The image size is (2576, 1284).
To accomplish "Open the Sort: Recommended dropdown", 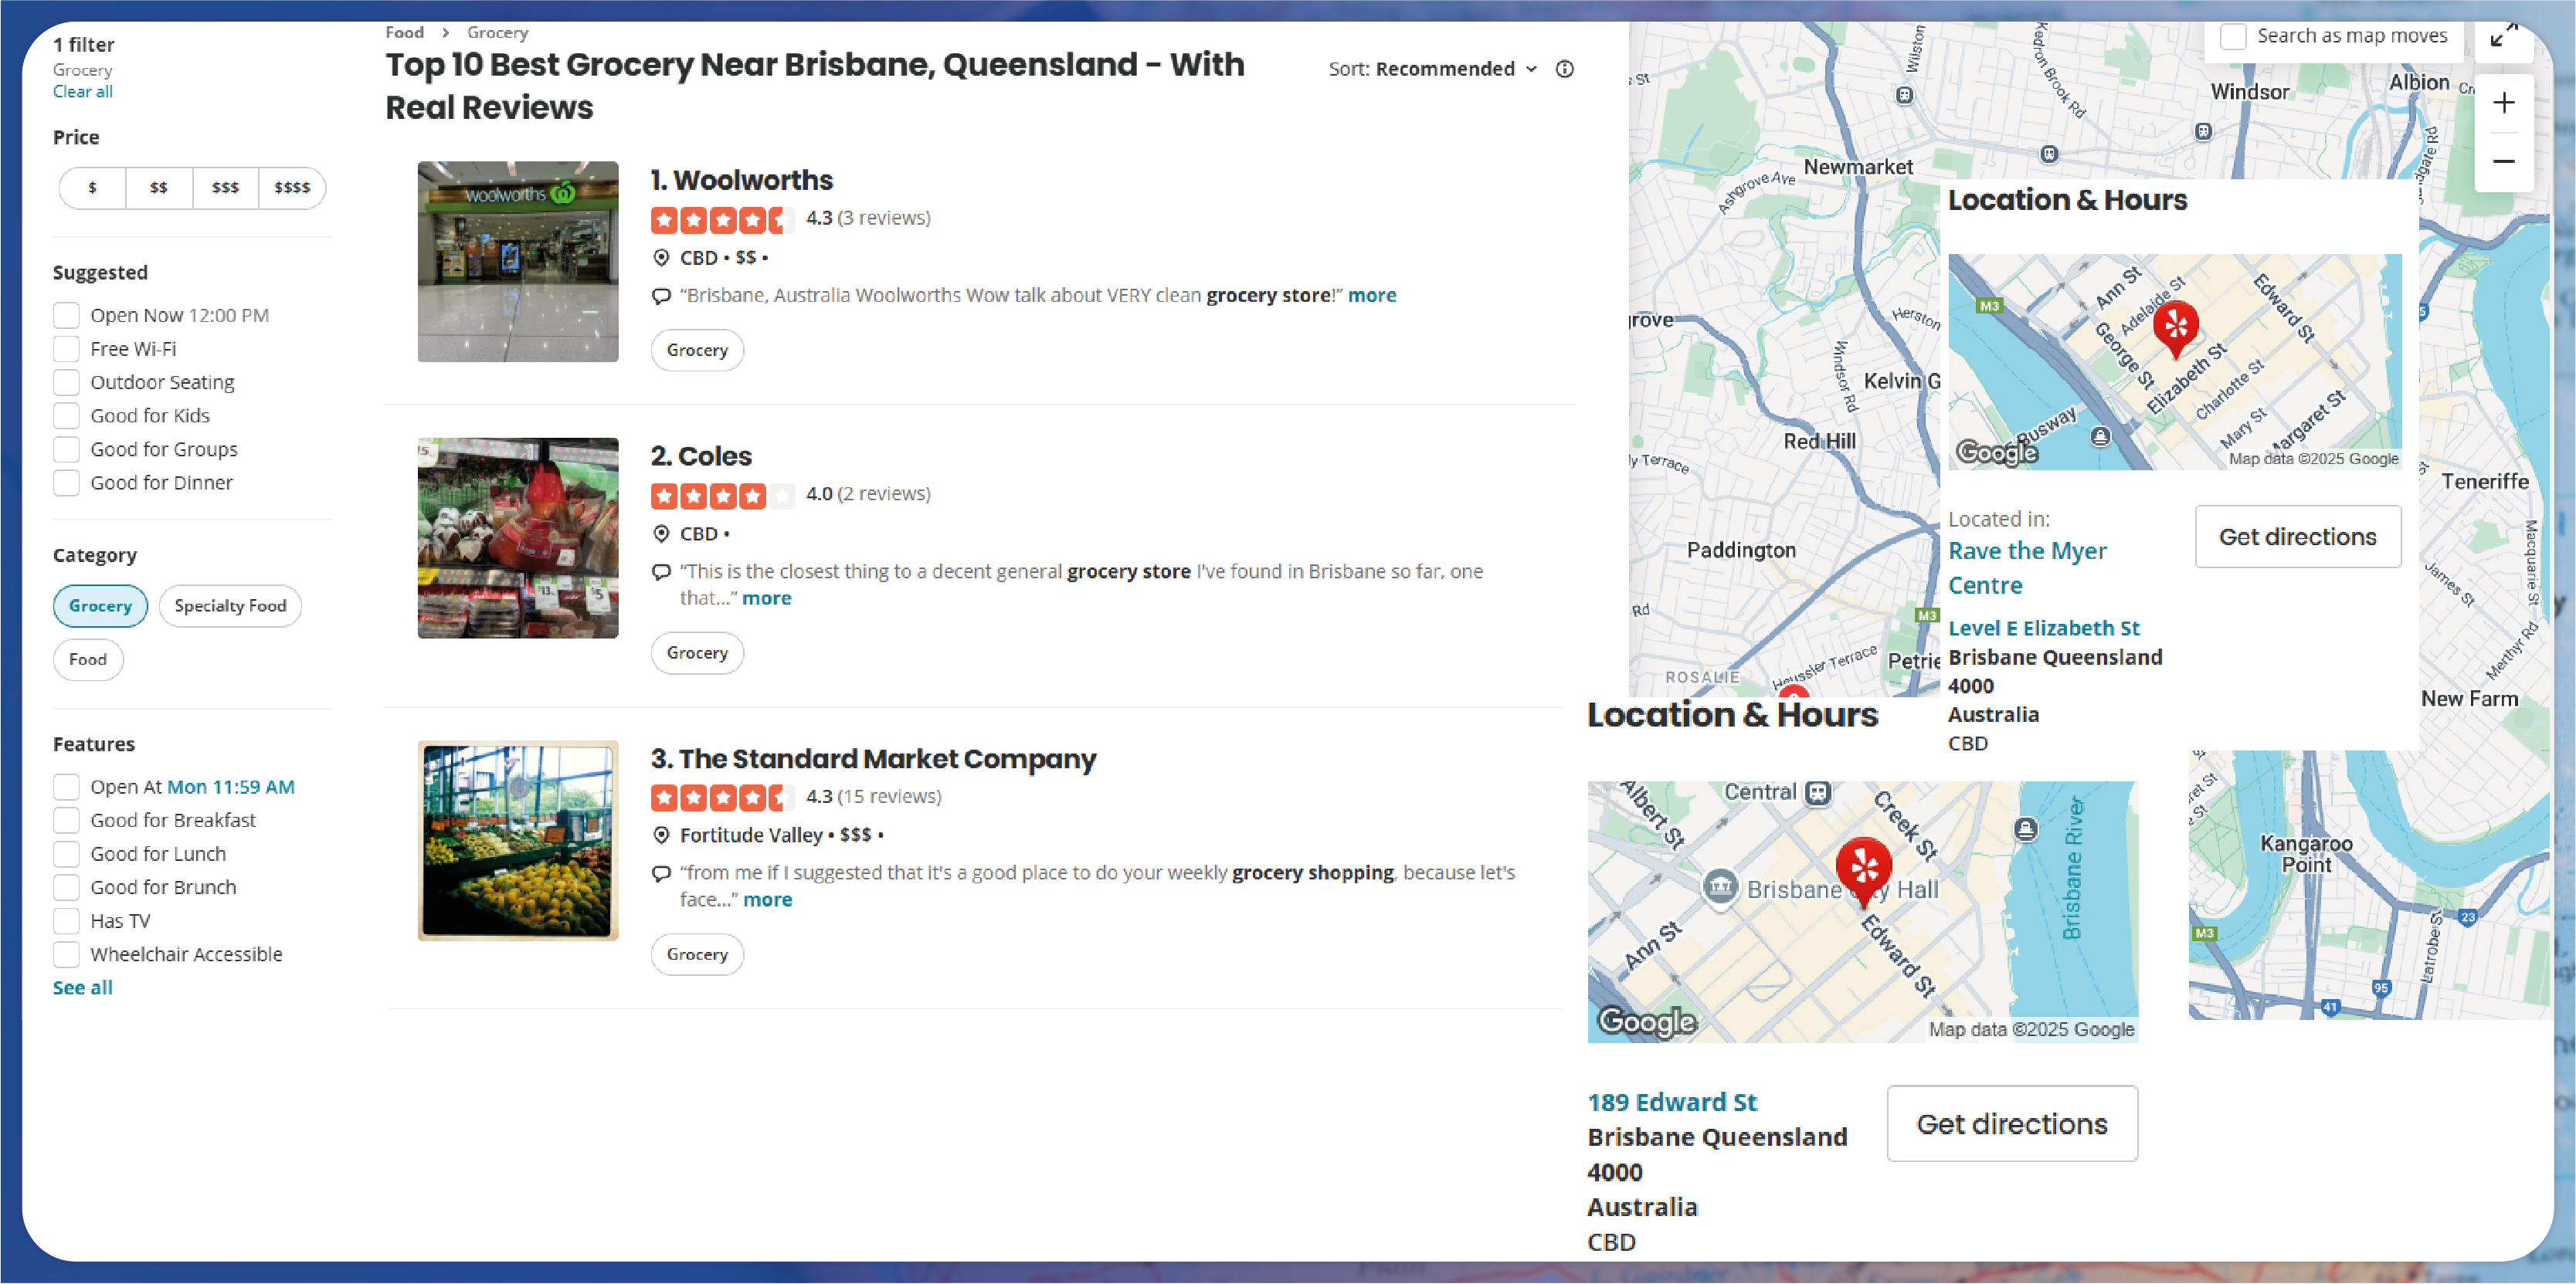I will click(1432, 69).
